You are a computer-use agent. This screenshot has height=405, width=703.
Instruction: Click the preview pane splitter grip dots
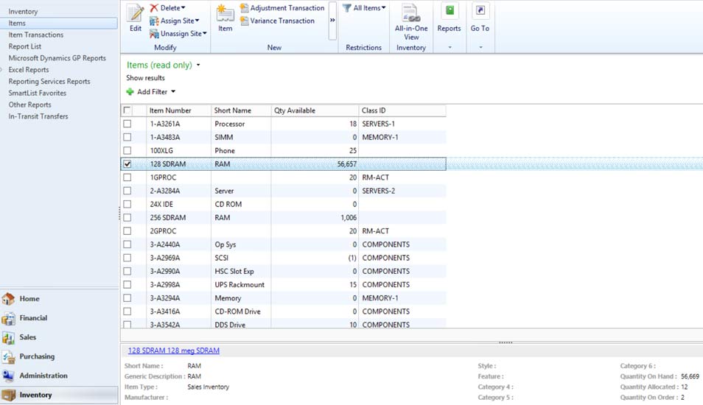[506, 342]
